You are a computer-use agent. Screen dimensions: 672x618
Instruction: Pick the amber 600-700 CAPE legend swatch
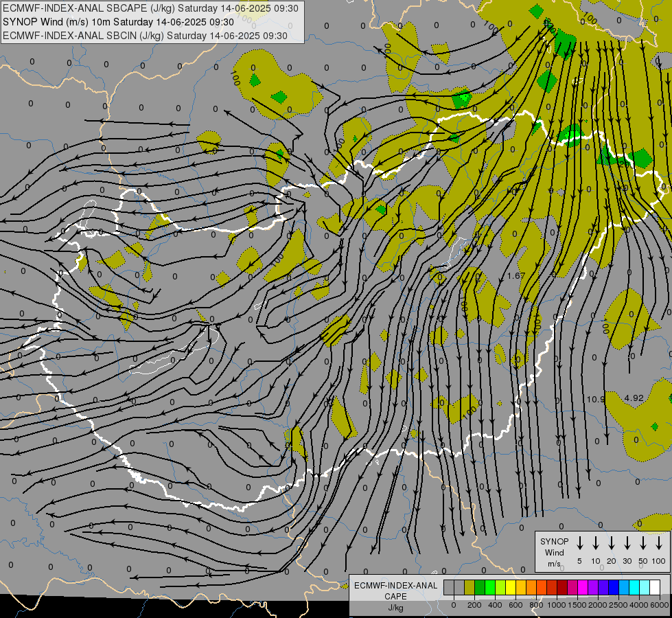click(521, 588)
